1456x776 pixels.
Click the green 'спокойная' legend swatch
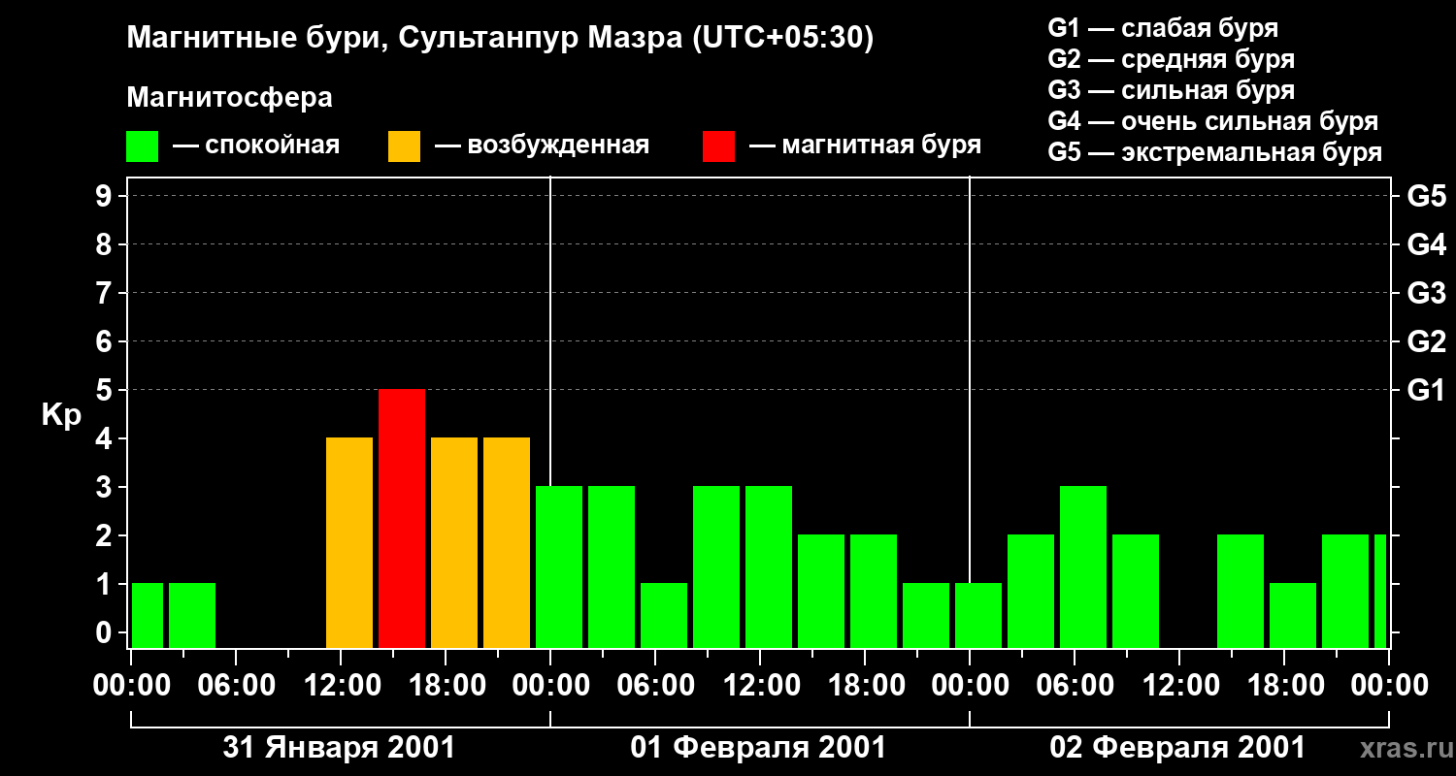(143, 146)
